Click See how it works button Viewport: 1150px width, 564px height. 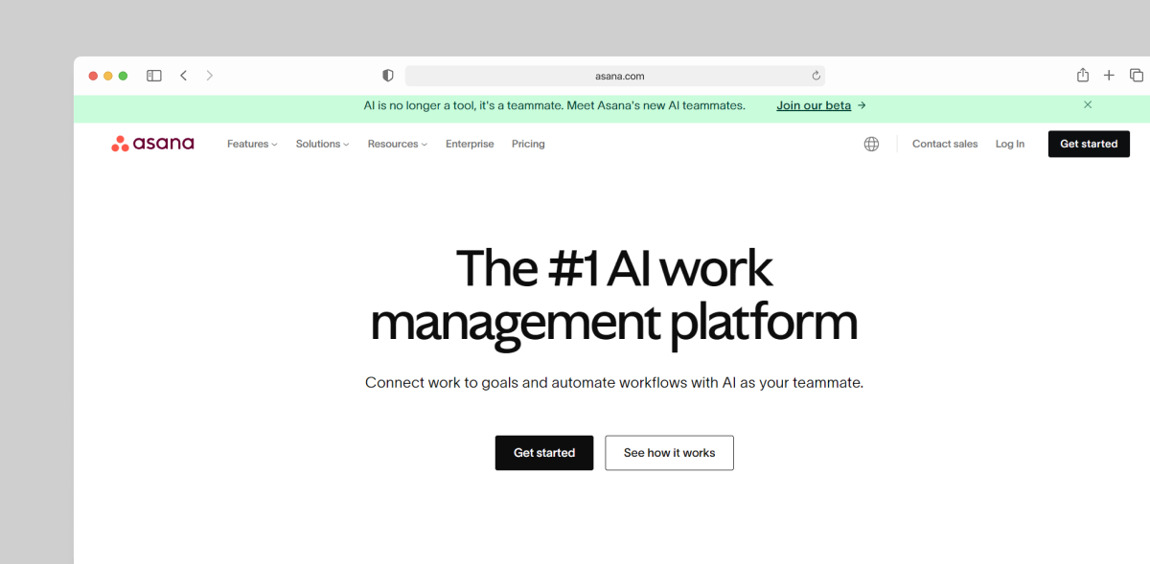click(669, 453)
